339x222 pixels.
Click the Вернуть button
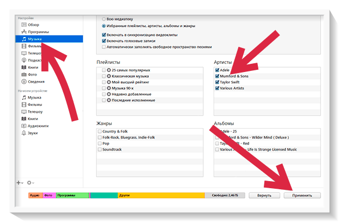pyautogui.click(x=264, y=195)
